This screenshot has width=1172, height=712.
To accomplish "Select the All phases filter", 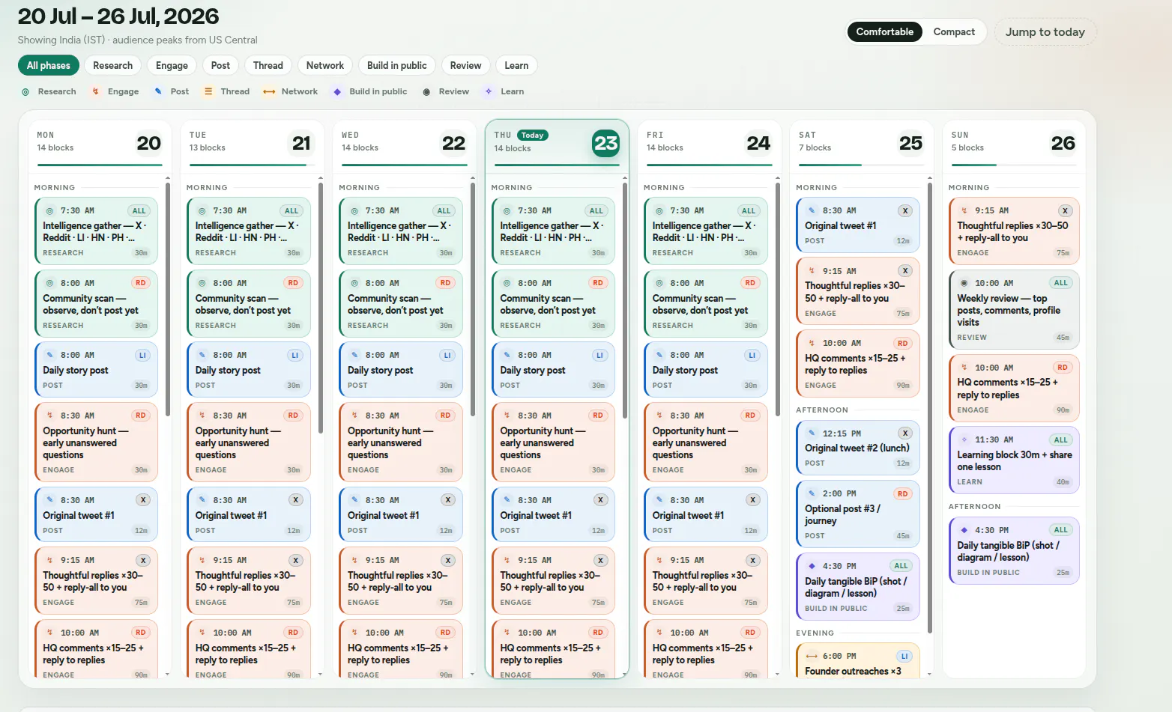I will (x=49, y=66).
